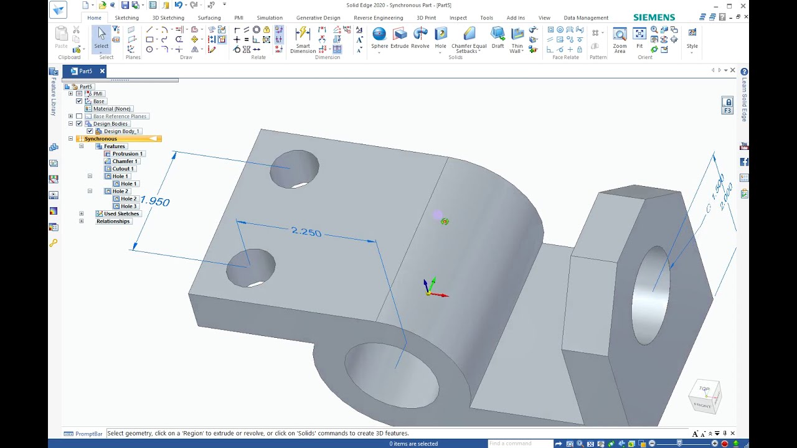The width and height of the screenshot is (797, 448).
Task: Open the Style view options
Action: [692, 39]
